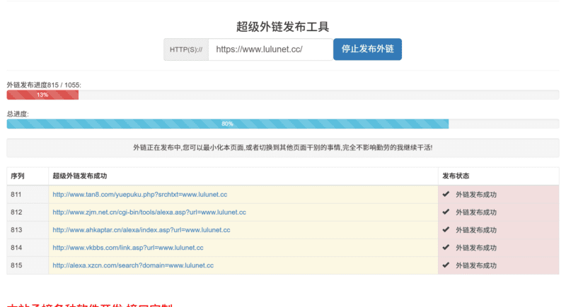The image size is (566, 307).
Task: Click the URL input field with lulunet.cc
Action: [x=270, y=49]
